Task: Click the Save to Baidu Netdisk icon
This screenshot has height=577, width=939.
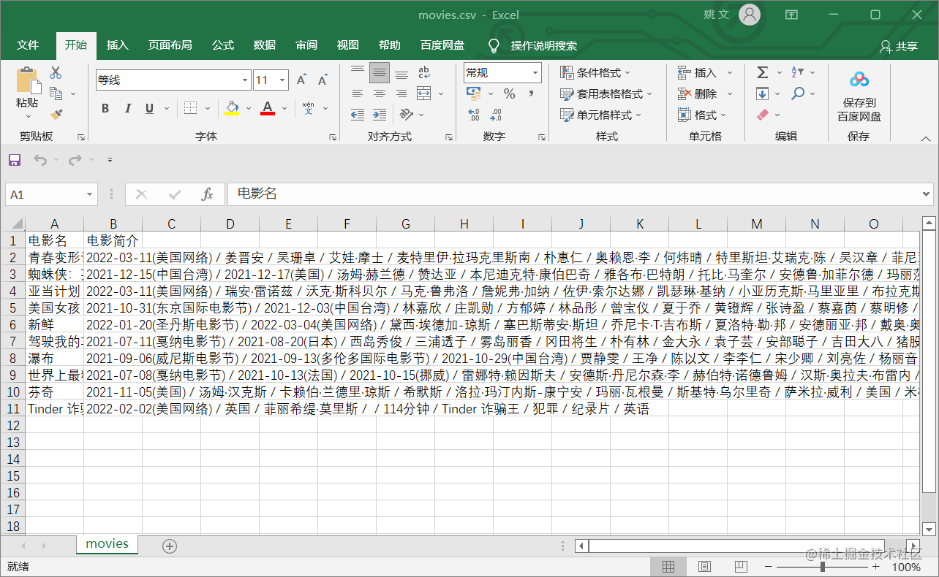Action: [859, 80]
